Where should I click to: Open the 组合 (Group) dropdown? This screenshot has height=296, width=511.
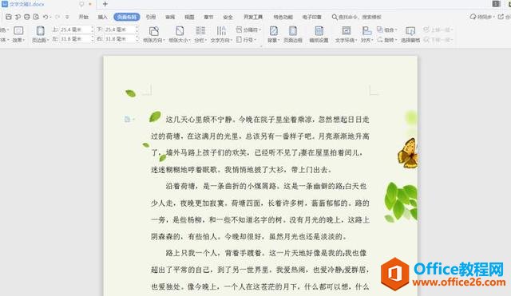pyautogui.click(x=386, y=30)
